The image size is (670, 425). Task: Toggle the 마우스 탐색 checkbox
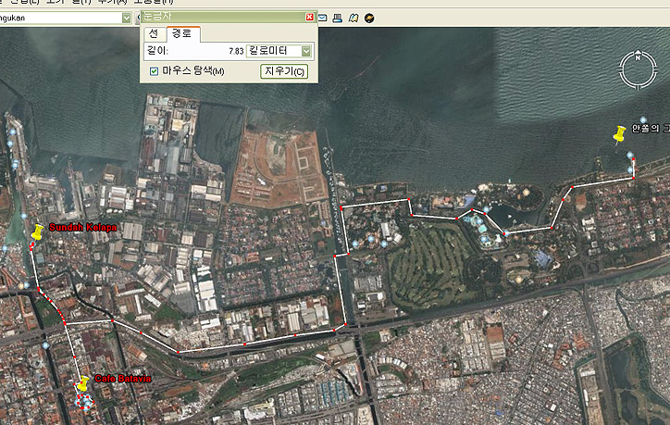coord(155,71)
